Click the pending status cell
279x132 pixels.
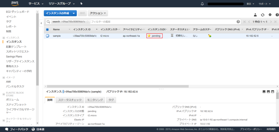click(154, 36)
